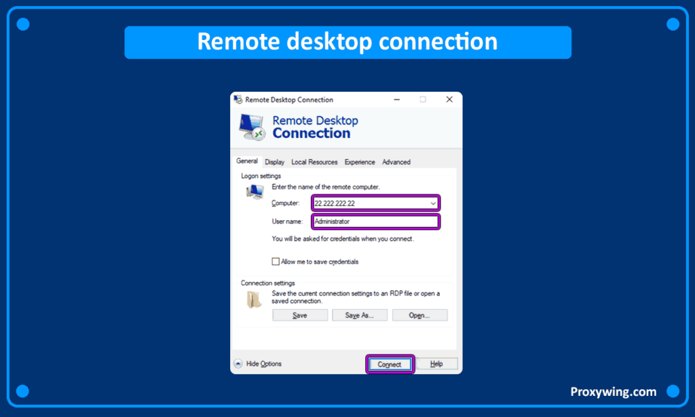Viewport: 695px width, 417px height.
Task: Click the text 'Enter the name of the remote computer.'
Action: [326, 187]
